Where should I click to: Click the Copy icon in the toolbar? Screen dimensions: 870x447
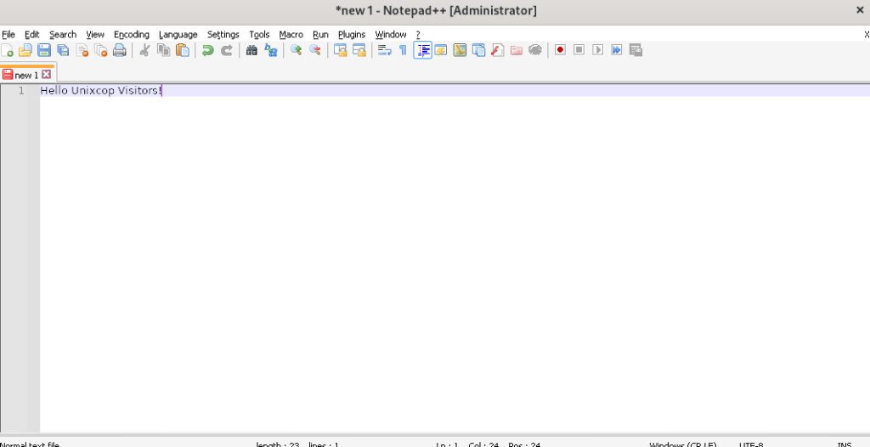tap(164, 50)
